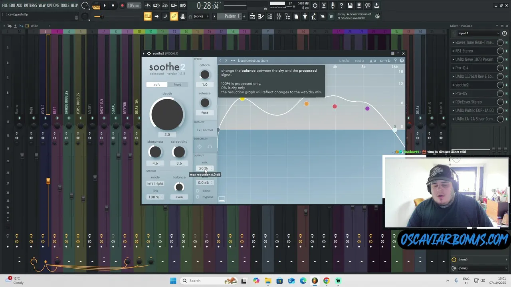Click the mix 50 % value field
This screenshot has height=287, width=511.
205,168
